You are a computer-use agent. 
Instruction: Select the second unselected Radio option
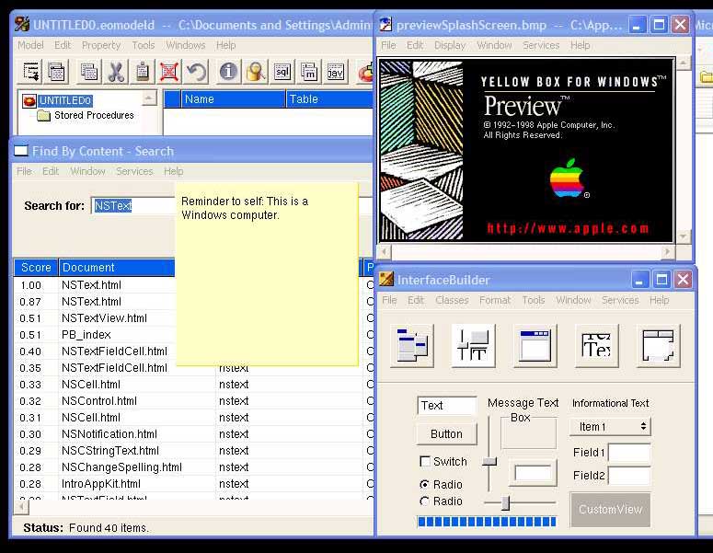tap(425, 501)
